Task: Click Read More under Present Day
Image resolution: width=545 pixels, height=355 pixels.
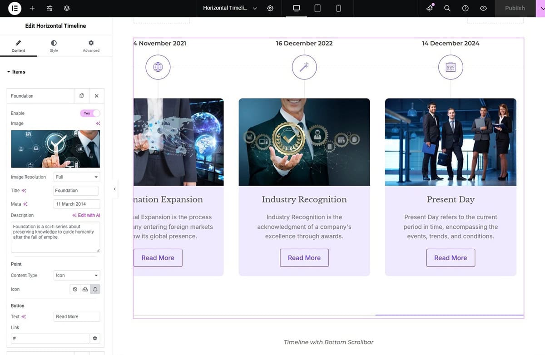Action: 451,258
